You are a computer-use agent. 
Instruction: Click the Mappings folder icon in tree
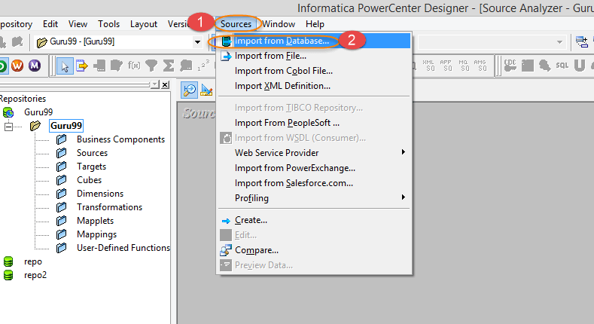[62, 234]
